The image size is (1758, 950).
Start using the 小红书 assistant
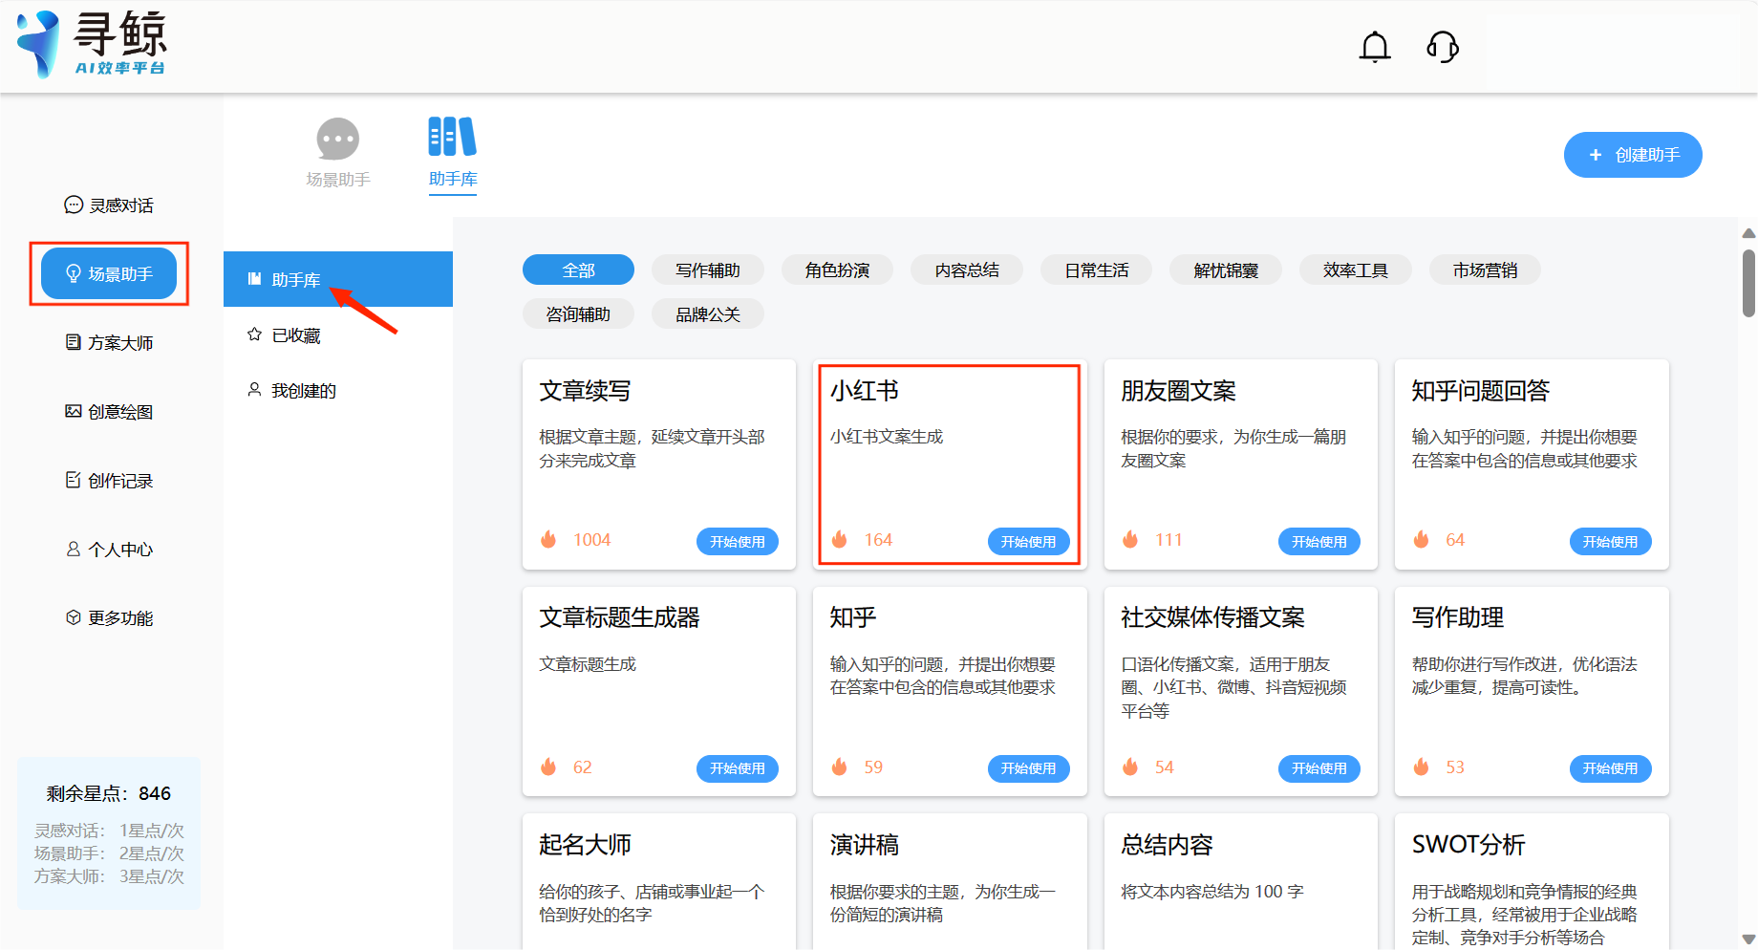click(x=1028, y=542)
